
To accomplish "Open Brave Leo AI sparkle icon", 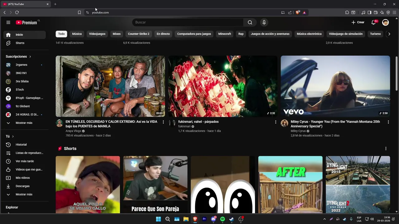I will click(382, 12).
